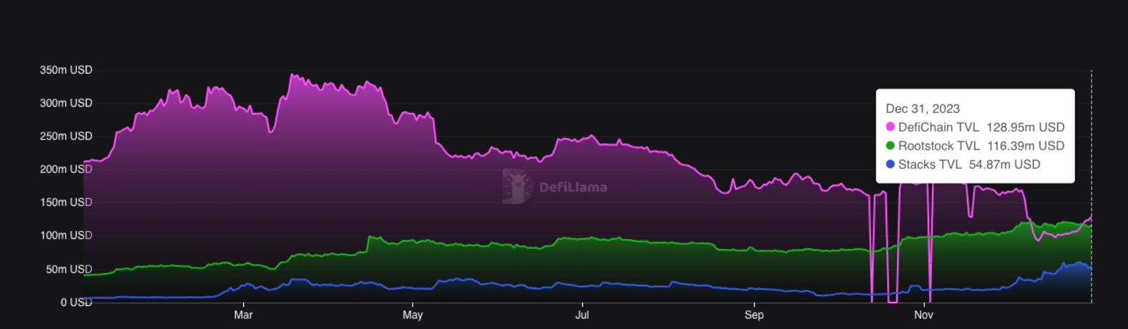The image size is (1128, 329).
Task: Click the 100m USD y-axis label
Action: [x=66, y=235]
